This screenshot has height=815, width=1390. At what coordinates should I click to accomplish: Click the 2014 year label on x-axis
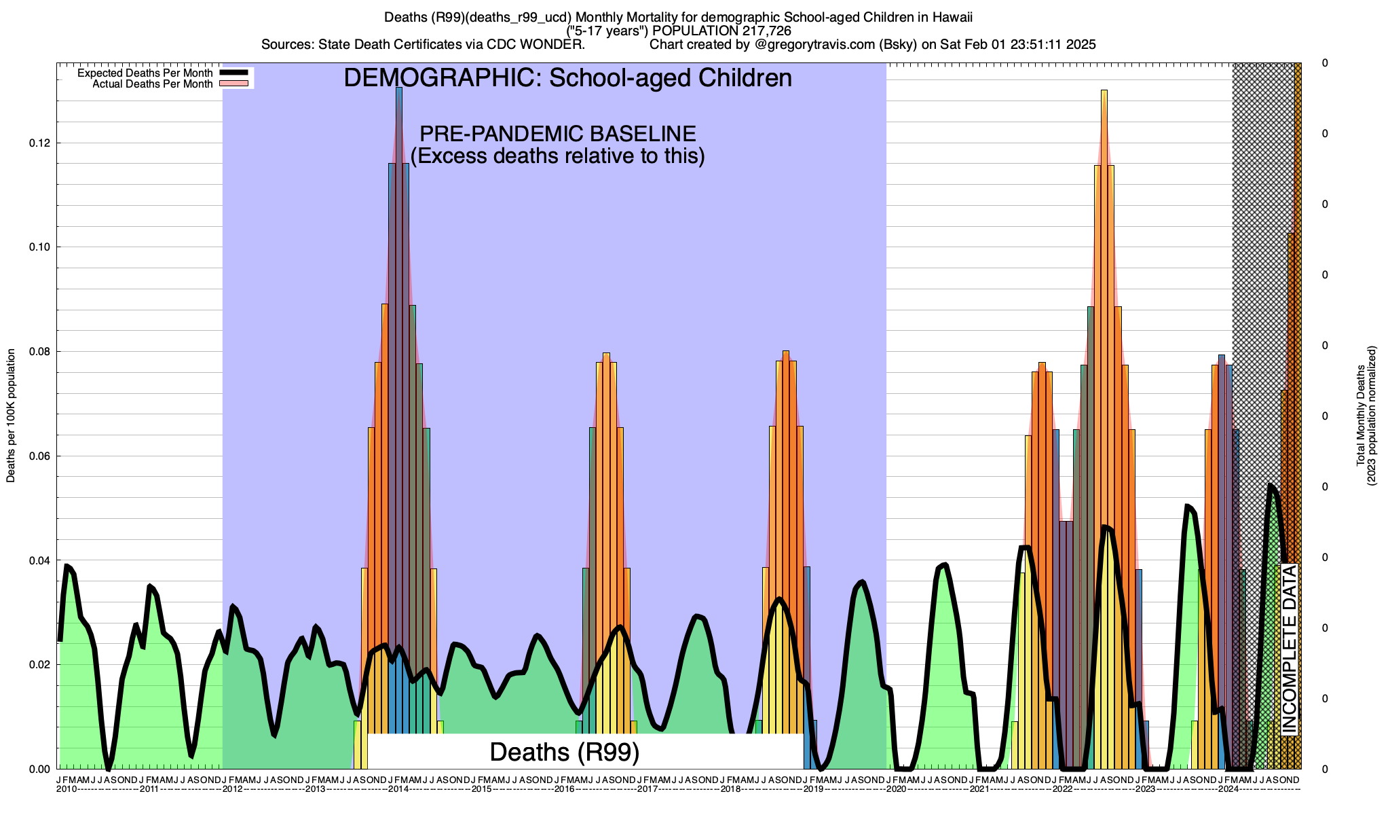(398, 789)
